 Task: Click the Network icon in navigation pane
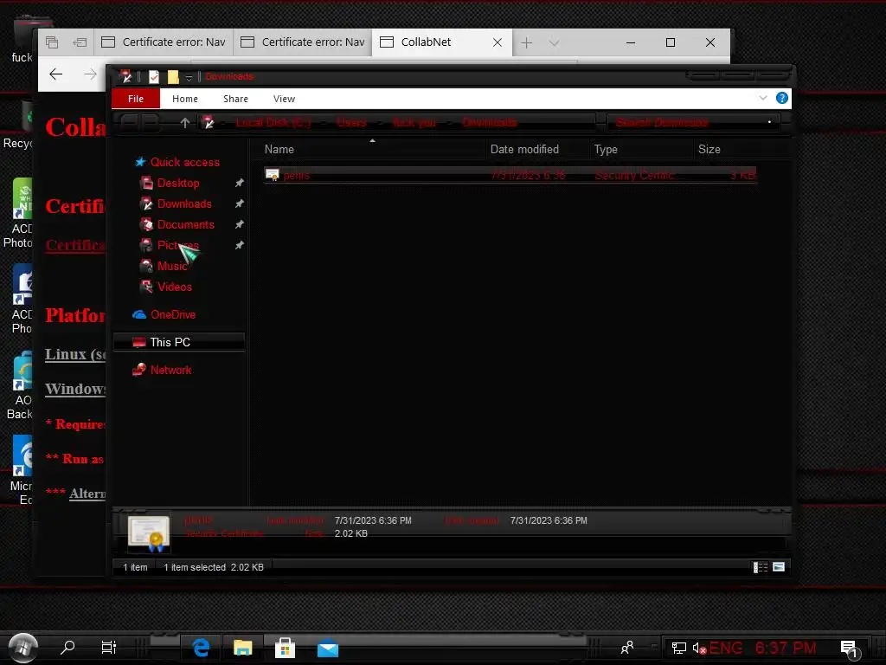[x=139, y=370]
